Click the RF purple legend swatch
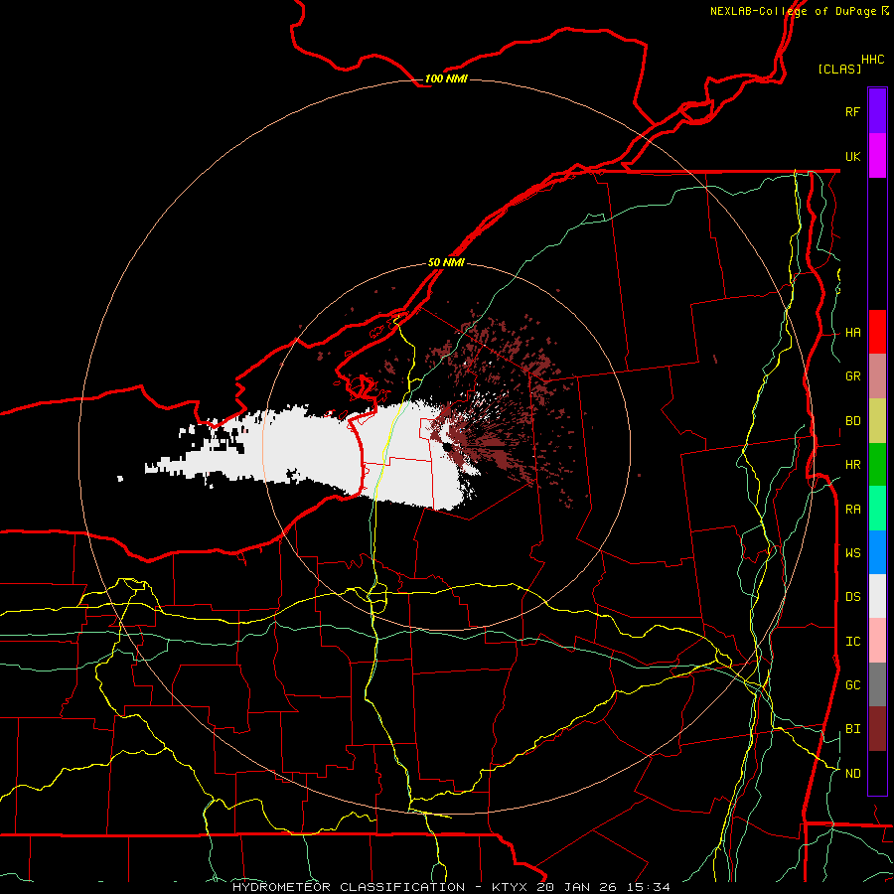The height and width of the screenshot is (894, 894). pyautogui.click(x=877, y=111)
